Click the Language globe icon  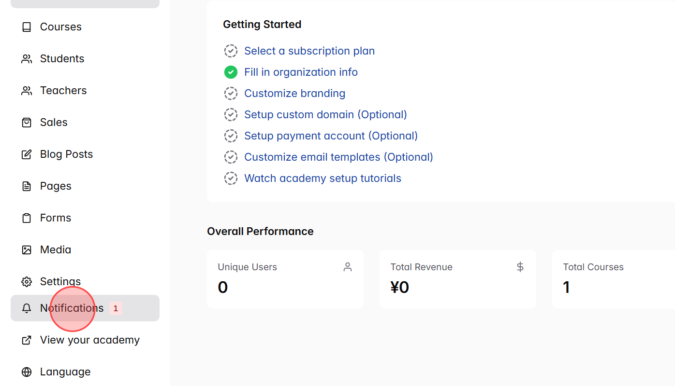pos(27,372)
